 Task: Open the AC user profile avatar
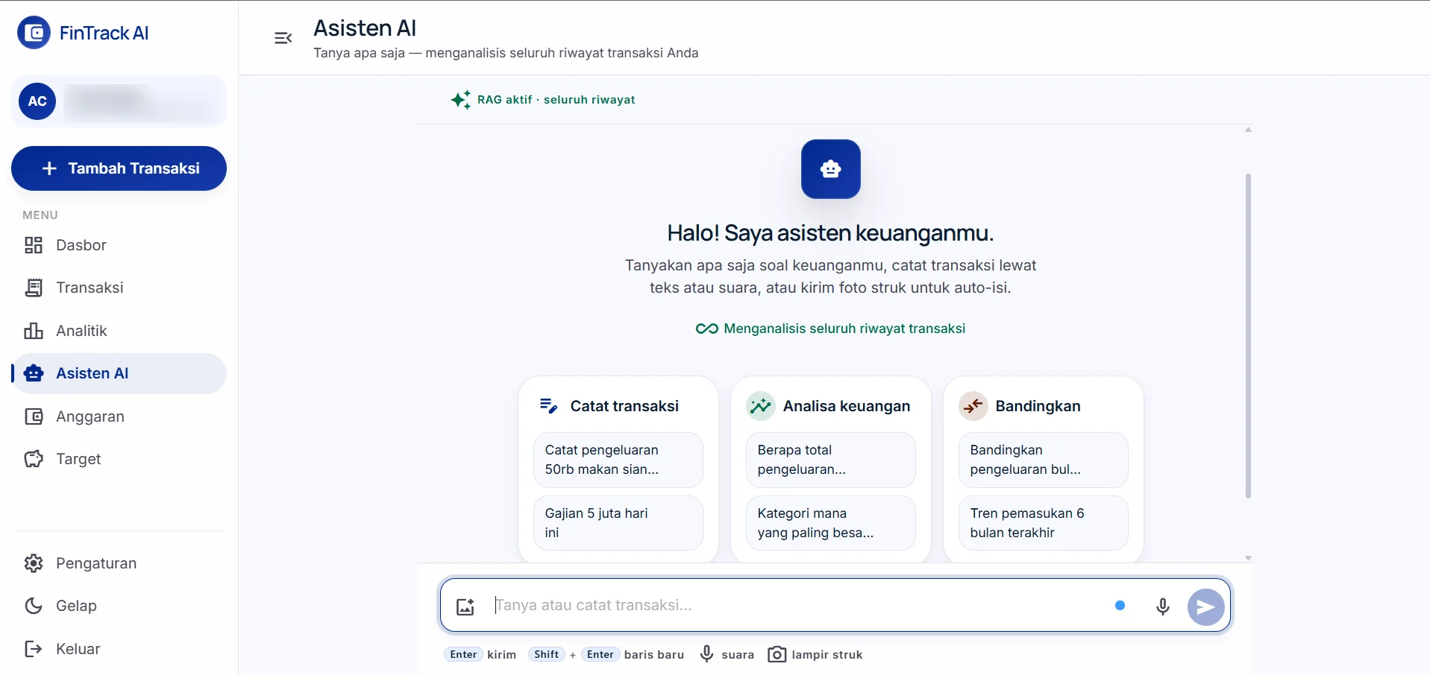click(x=37, y=101)
